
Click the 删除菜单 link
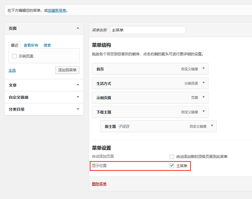(99, 184)
